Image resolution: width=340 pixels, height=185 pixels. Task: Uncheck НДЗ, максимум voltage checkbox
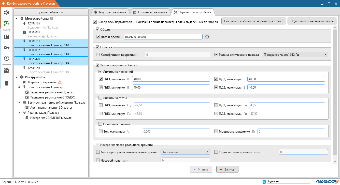[x=216, y=79]
